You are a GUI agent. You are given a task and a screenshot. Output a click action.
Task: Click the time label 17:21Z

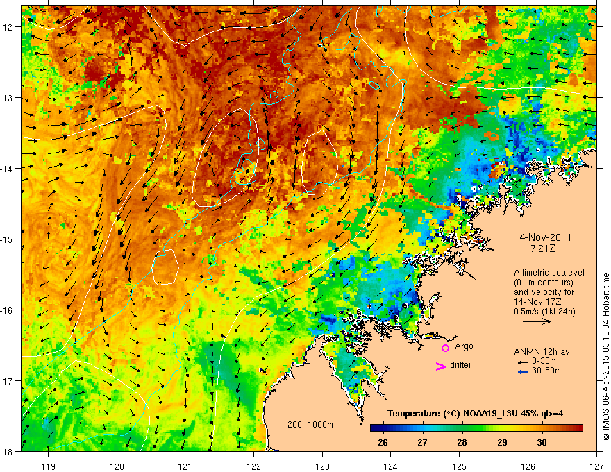tap(539, 248)
